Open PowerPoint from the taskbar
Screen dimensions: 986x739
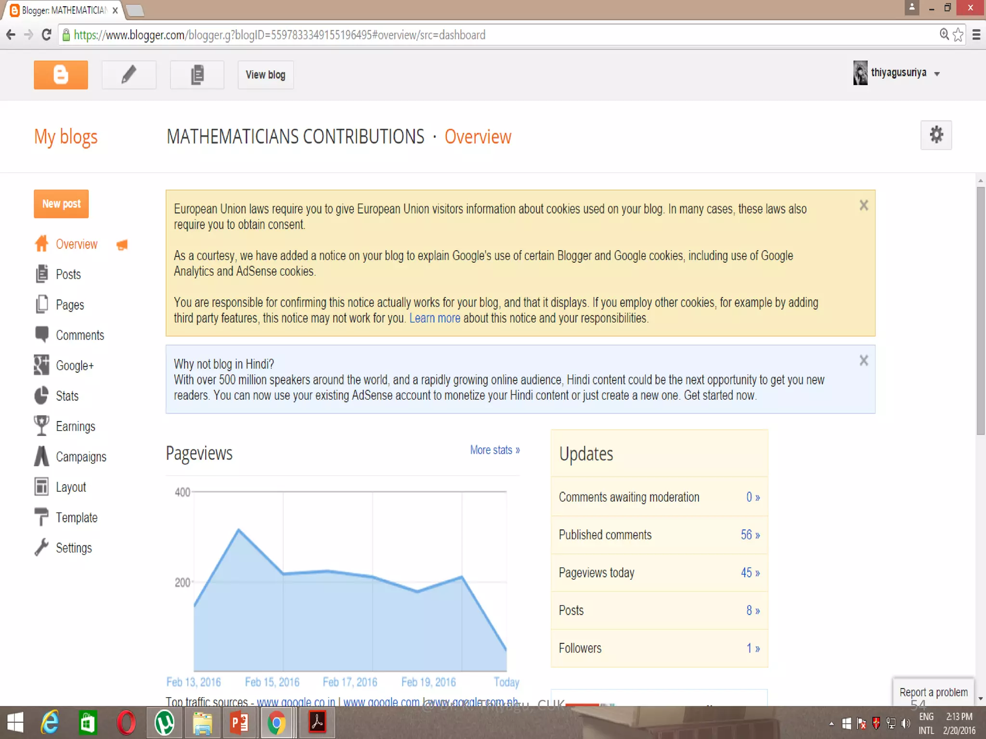point(239,723)
